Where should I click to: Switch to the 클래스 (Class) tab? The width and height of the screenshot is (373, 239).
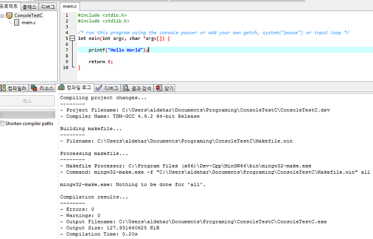(x=29, y=7)
